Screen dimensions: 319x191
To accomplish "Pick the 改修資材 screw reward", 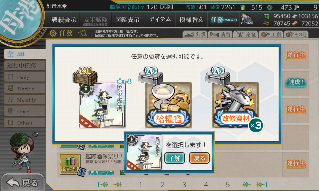I will [235, 105].
